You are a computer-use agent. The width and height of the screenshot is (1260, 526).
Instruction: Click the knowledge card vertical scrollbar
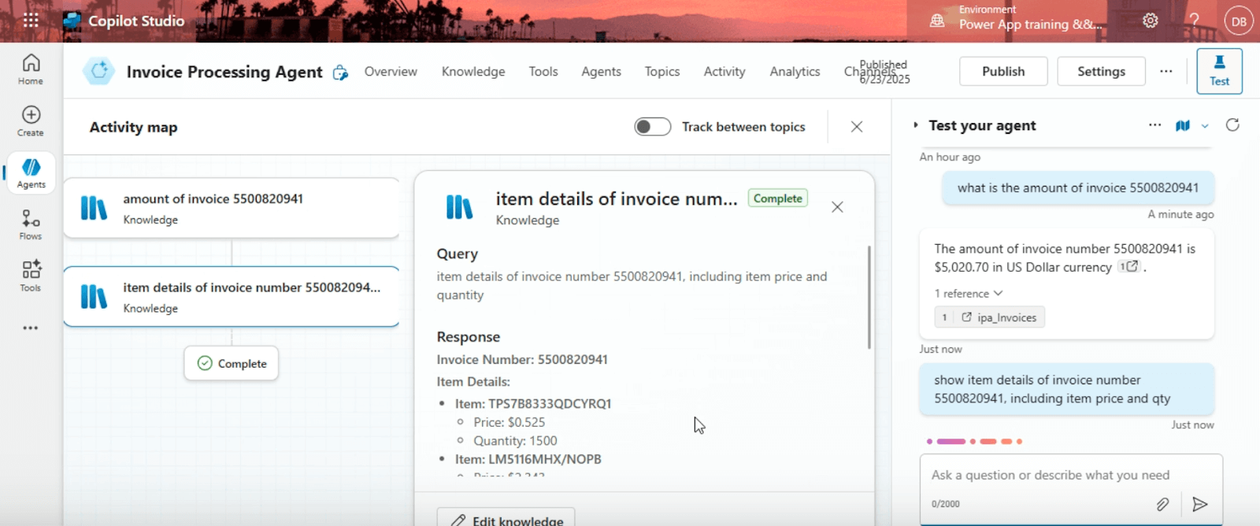(869, 297)
